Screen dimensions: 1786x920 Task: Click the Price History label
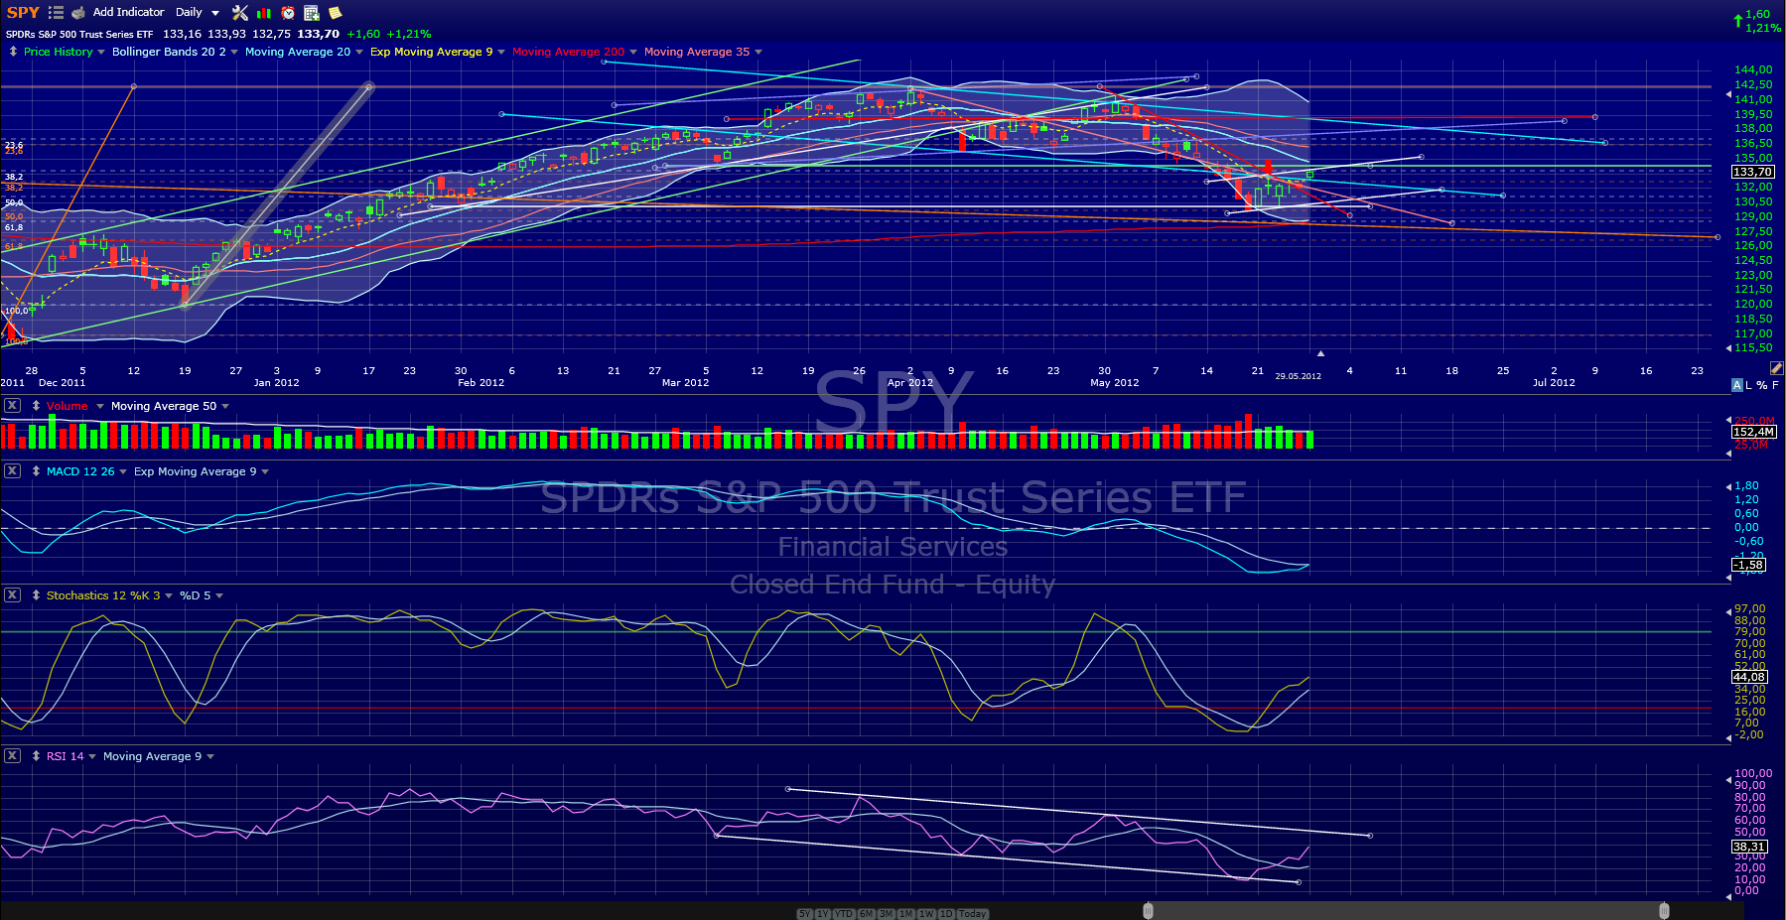59,52
